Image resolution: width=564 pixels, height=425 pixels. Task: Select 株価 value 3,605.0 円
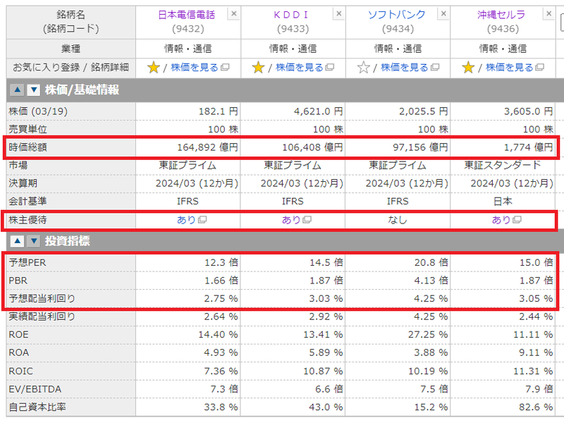[x=528, y=111]
